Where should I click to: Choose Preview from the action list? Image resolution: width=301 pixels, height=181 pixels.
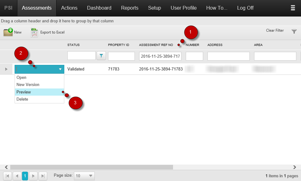coord(39,92)
